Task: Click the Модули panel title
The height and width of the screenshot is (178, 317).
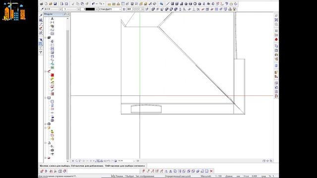Action: coord(49,14)
